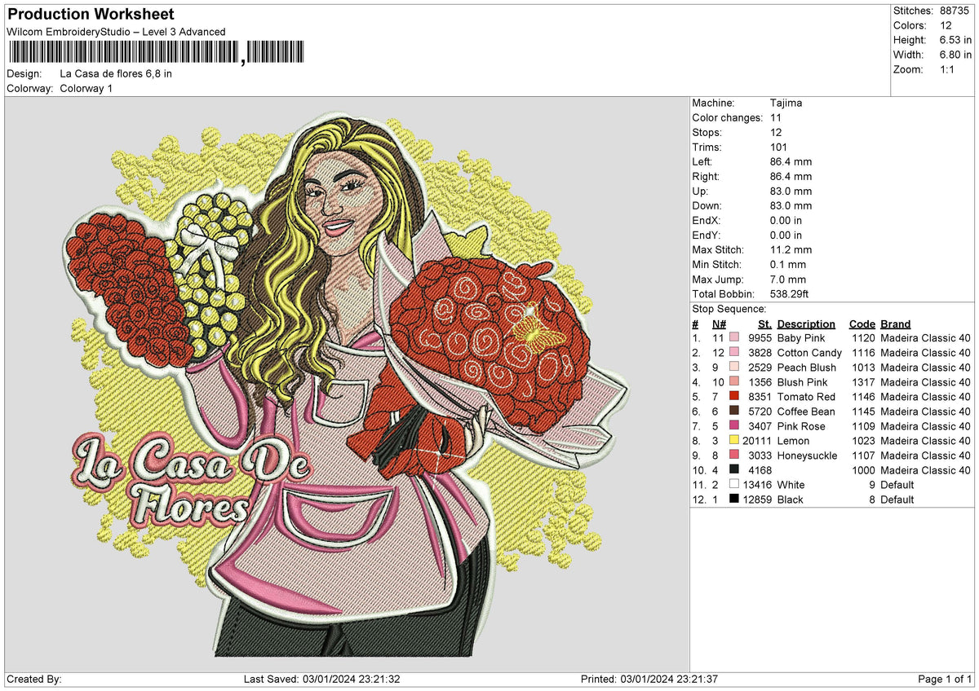
Task: Click the Pink Rose color swatch
Action: 734,425
